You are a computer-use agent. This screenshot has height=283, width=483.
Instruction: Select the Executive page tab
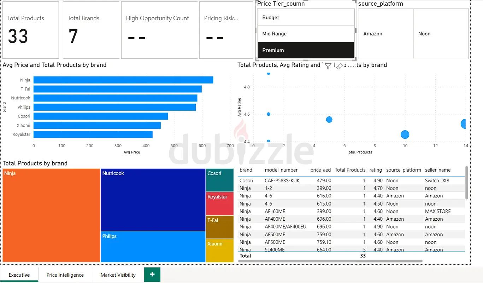coord(19,275)
